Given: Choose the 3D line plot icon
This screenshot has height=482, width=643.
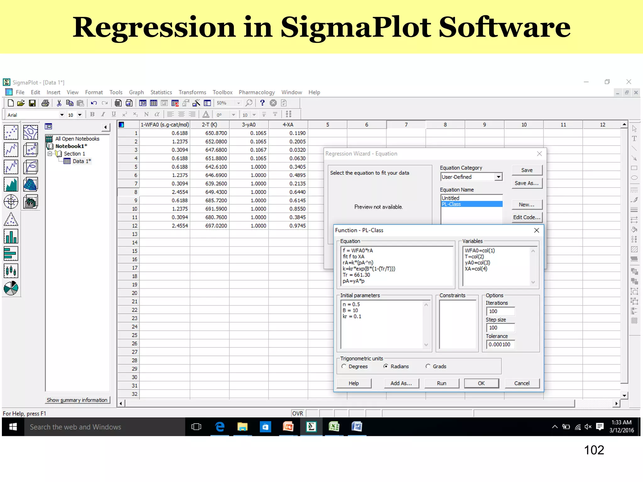Looking at the screenshot, I should (x=30, y=167).
